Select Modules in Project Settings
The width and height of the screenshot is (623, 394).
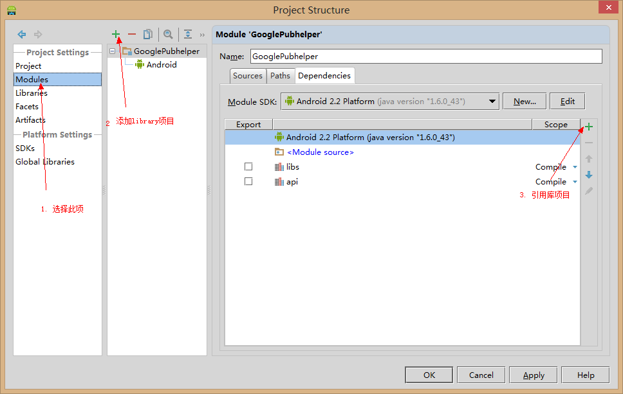pos(58,79)
